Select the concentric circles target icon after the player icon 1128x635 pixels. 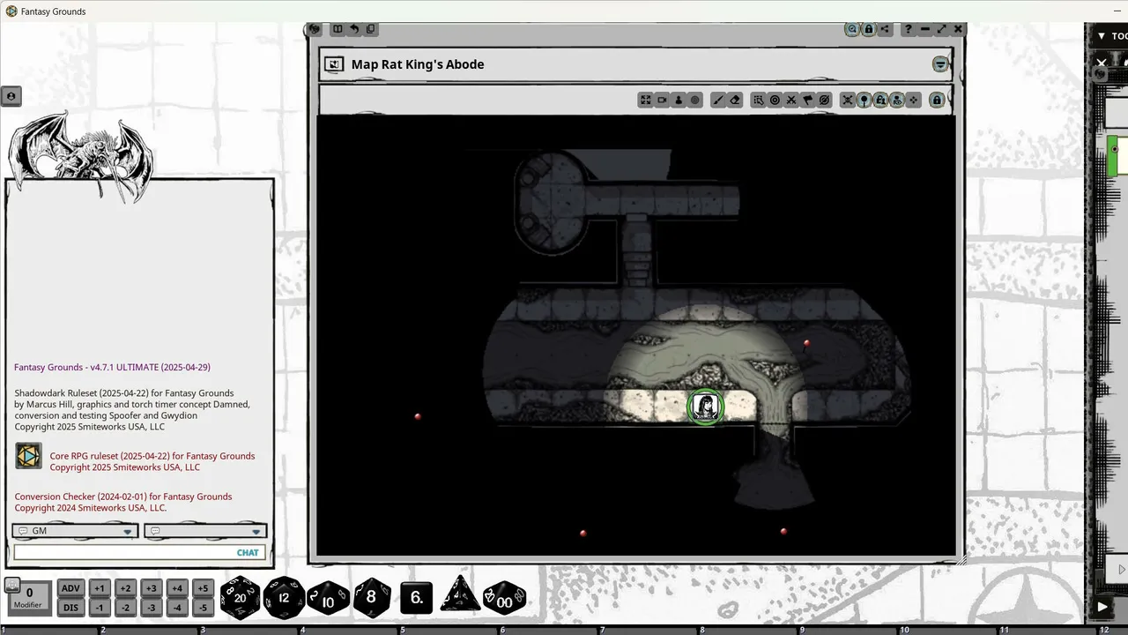694,100
